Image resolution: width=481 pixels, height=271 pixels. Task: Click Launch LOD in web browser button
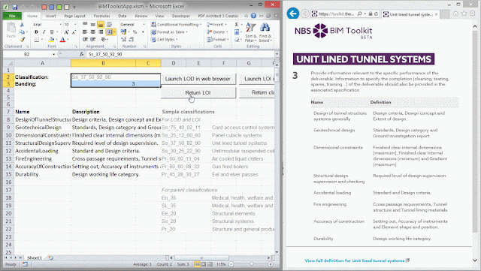198,79
